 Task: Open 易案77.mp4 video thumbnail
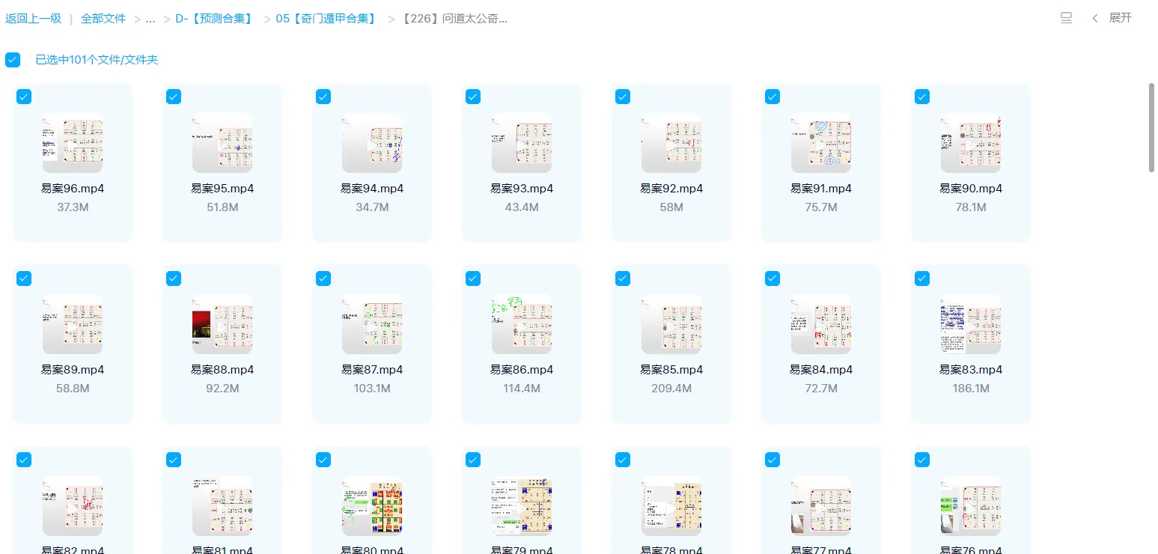click(x=821, y=506)
